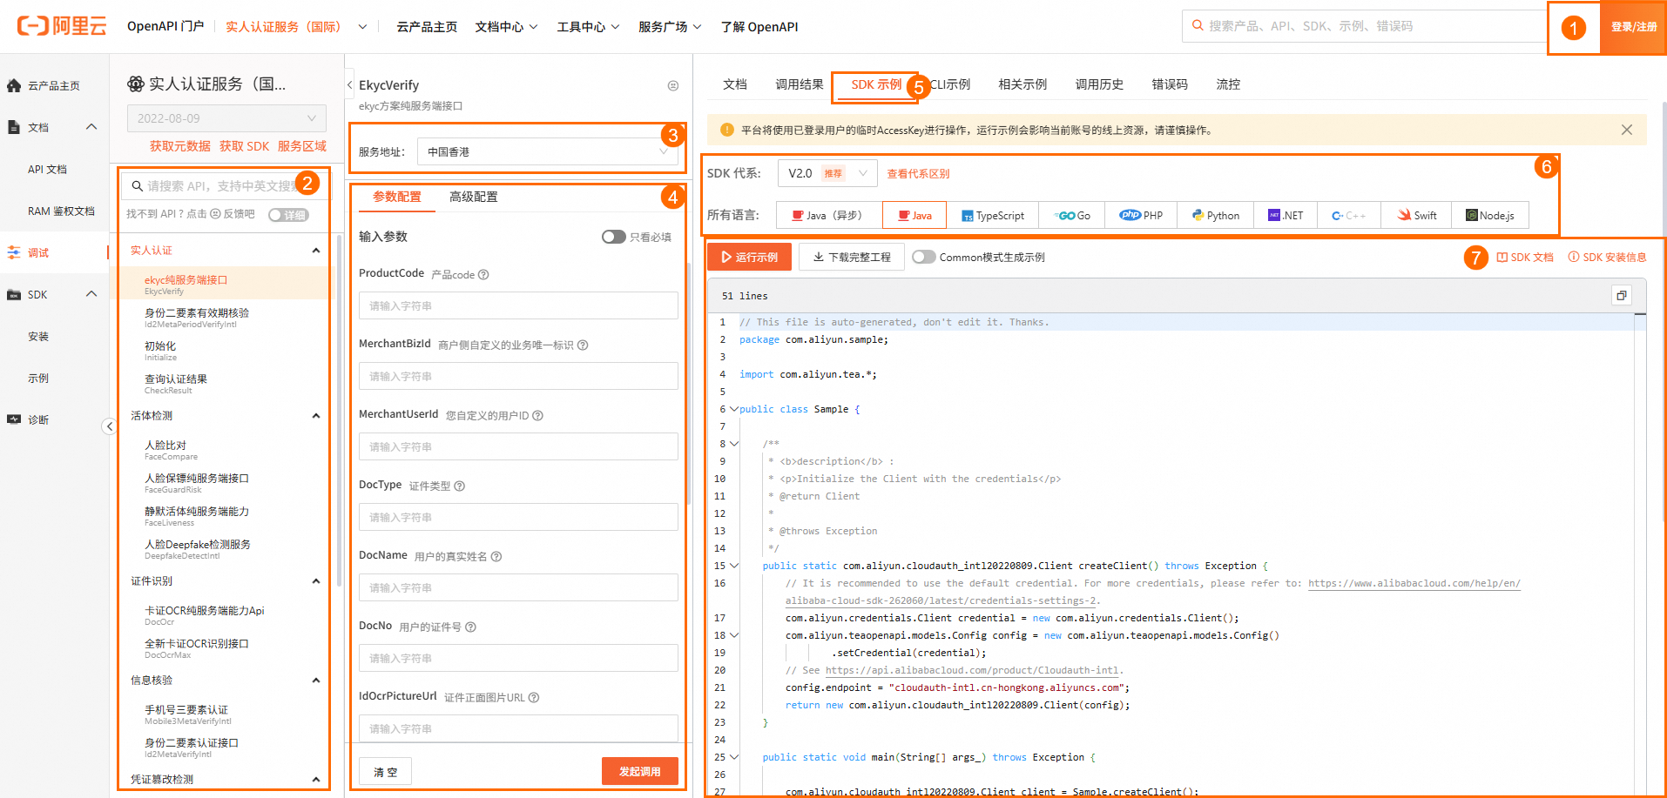This screenshot has height=798, width=1667.
Task: Collapse the 证件识别 API group
Action: pyautogui.click(x=316, y=581)
